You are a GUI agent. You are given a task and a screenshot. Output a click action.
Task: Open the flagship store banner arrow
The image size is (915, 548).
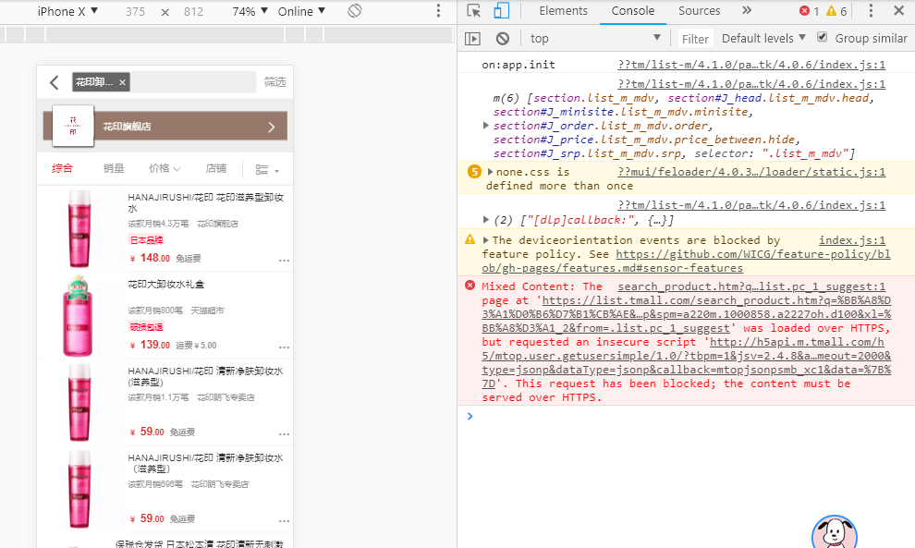[x=272, y=127]
